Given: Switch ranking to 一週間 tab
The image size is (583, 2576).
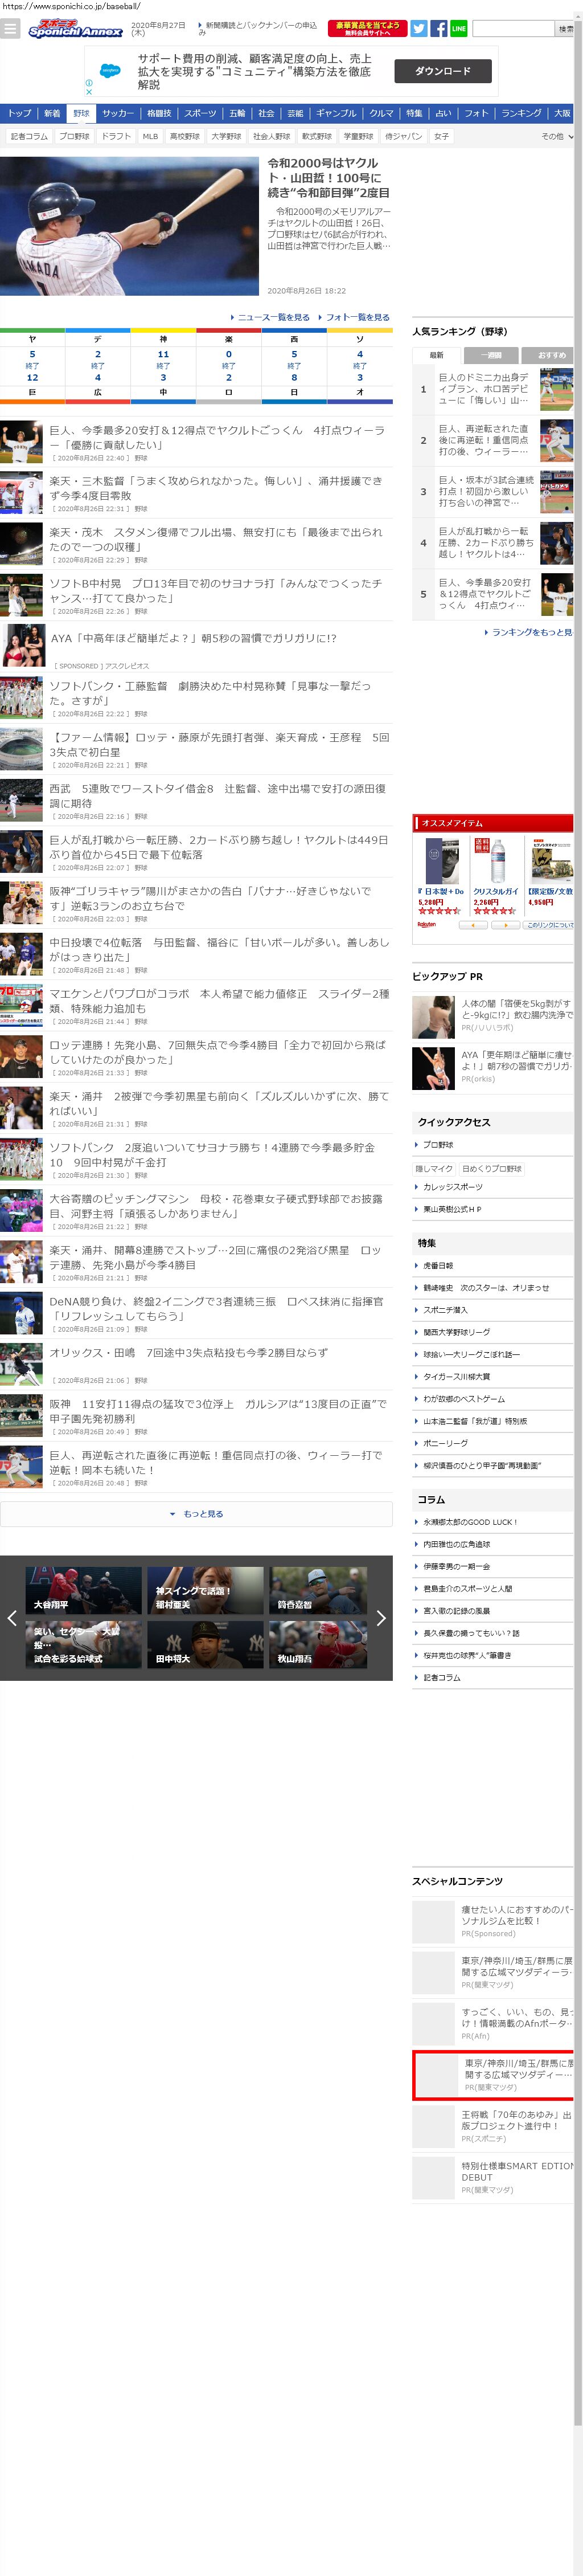Looking at the screenshot, I should coord(491,355).
